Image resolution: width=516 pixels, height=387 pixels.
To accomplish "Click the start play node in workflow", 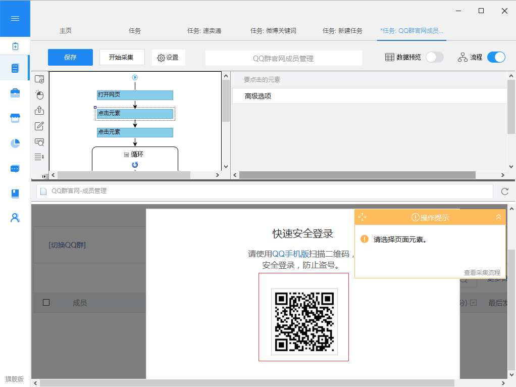I will click(x=135, y=77).
